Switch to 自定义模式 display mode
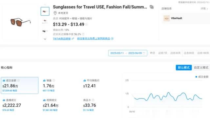The image size is (210, 121). point(201,67)
